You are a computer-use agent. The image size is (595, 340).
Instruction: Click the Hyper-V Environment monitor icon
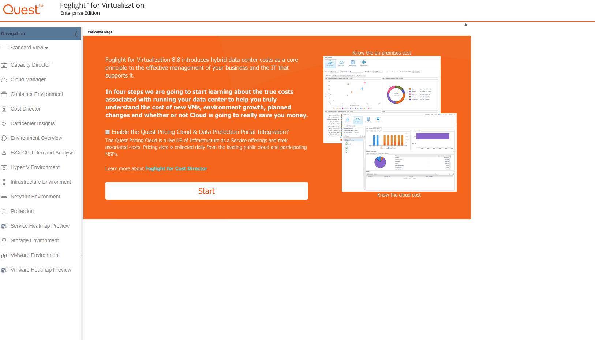(4, 168)
